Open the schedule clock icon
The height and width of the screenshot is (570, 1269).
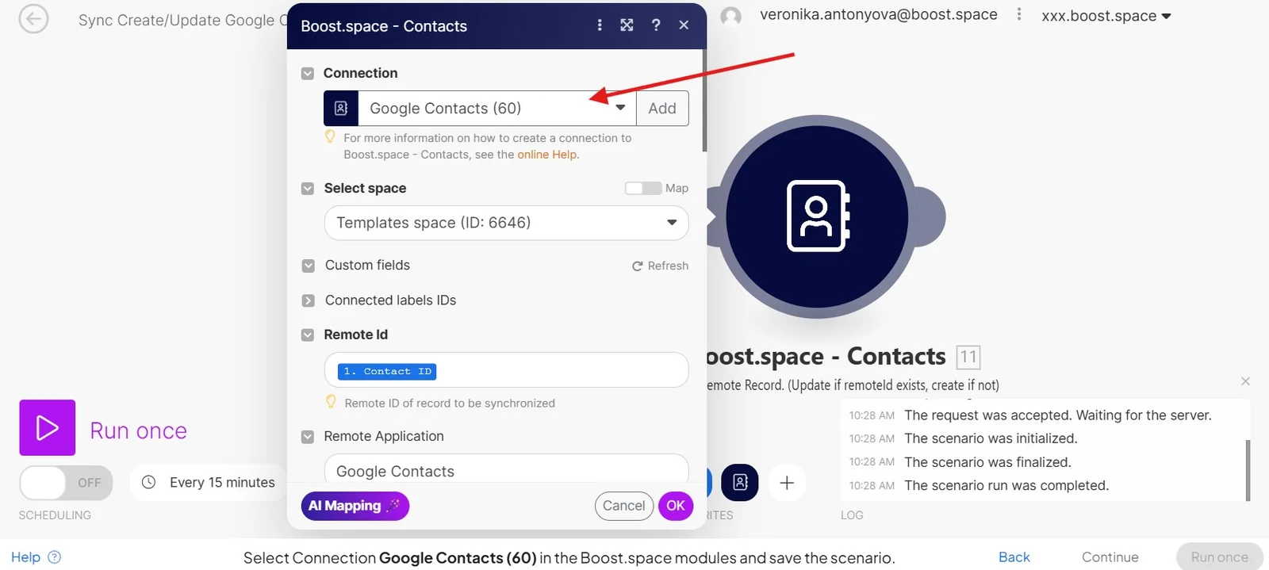click(x=148, y=482)
